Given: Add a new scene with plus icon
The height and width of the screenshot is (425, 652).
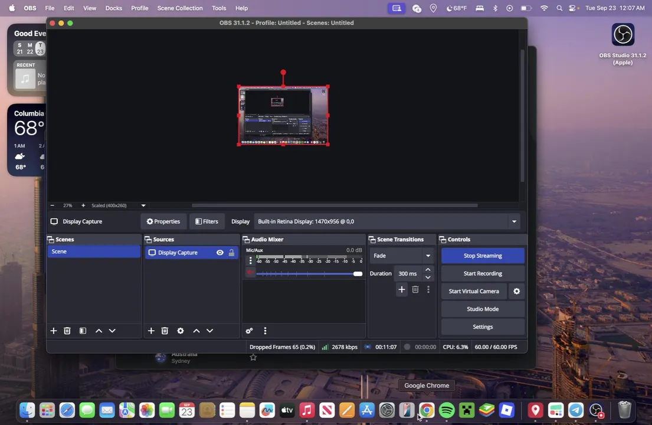Looking at the screenshot, I should 53,331.
